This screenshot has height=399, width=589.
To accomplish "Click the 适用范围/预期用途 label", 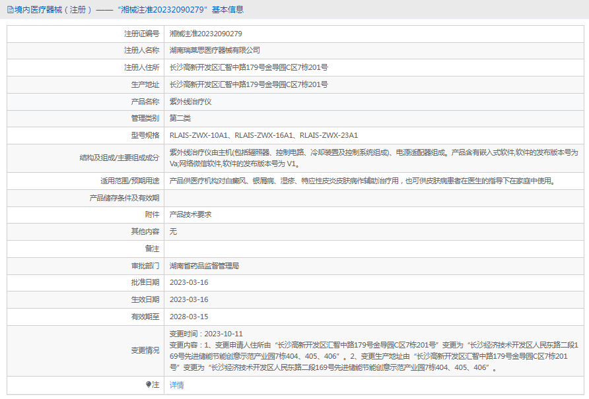I will [x=129, y=181].
